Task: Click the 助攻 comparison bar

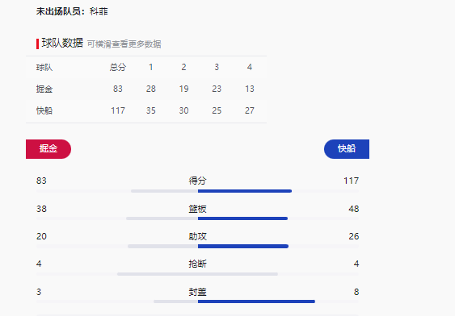Action: [198, 246]
